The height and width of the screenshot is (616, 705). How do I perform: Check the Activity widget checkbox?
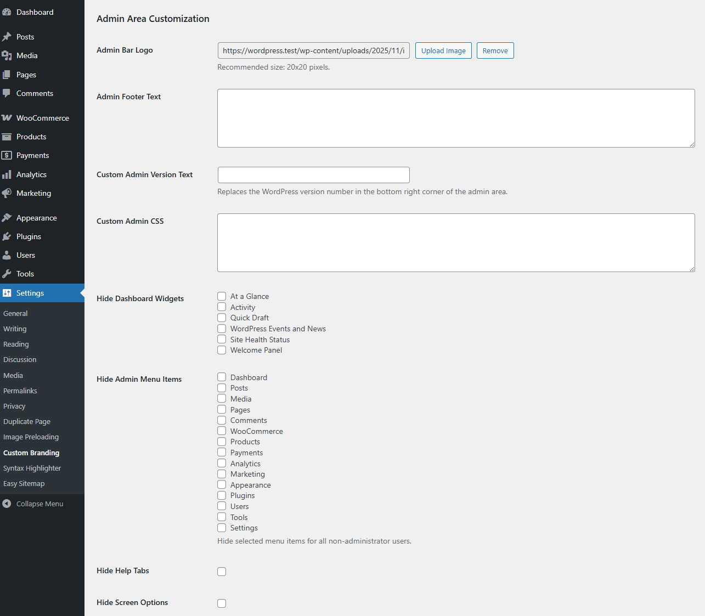pos(222,307)
